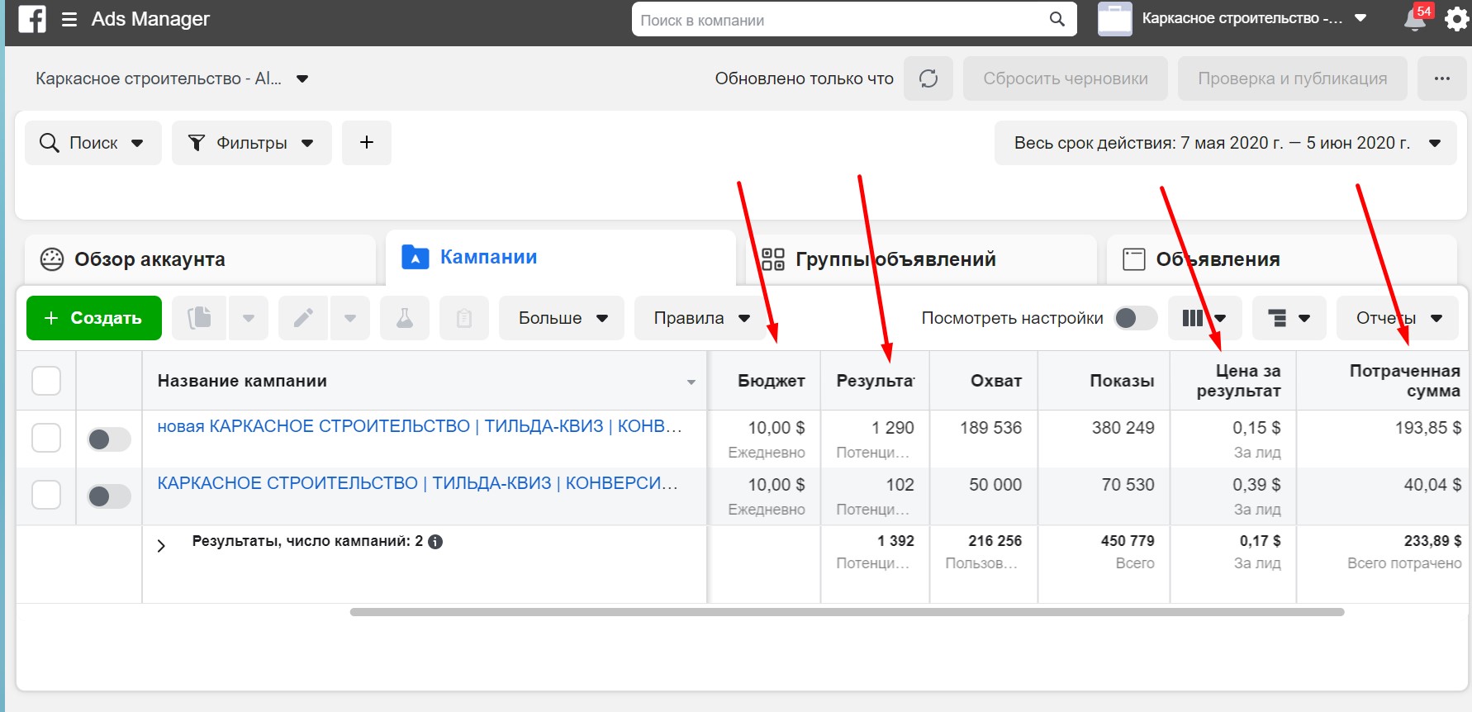This screenshot has width=1472, height=712.
Task: Open the ad account selector dropdown
Action: pyautogui.click(x=172, y=78)
